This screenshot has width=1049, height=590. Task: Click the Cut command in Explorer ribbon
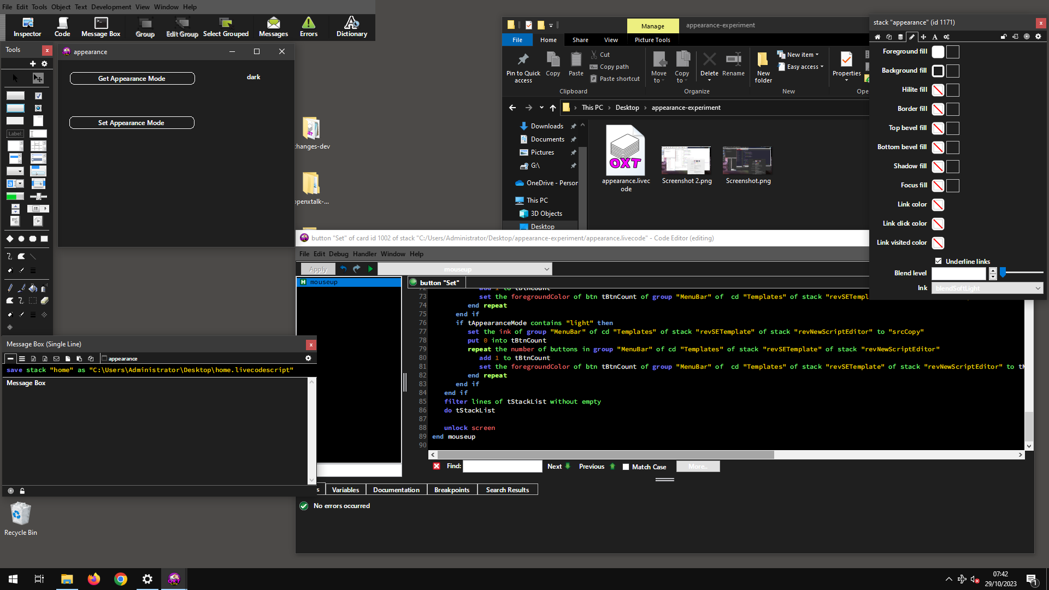click(600, 55)
